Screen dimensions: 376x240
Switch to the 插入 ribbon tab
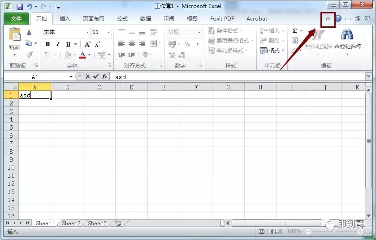(x=65, y=19)
